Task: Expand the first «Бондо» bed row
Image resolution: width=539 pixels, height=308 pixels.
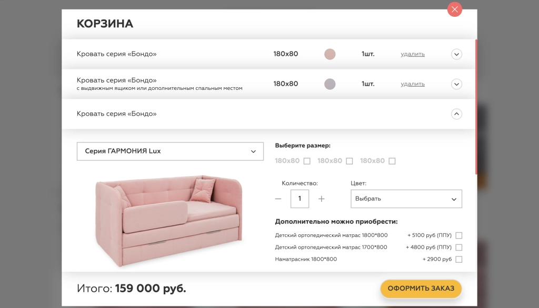Action: pyautogui.click(x=456, y=54)
